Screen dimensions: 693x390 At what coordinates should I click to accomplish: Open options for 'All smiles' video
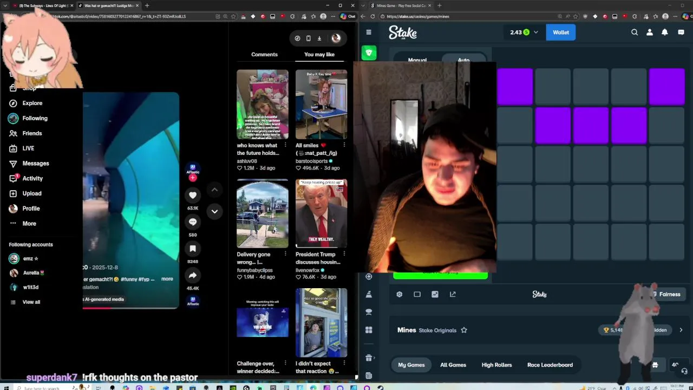pyautogui.click(x=344, y=145)
